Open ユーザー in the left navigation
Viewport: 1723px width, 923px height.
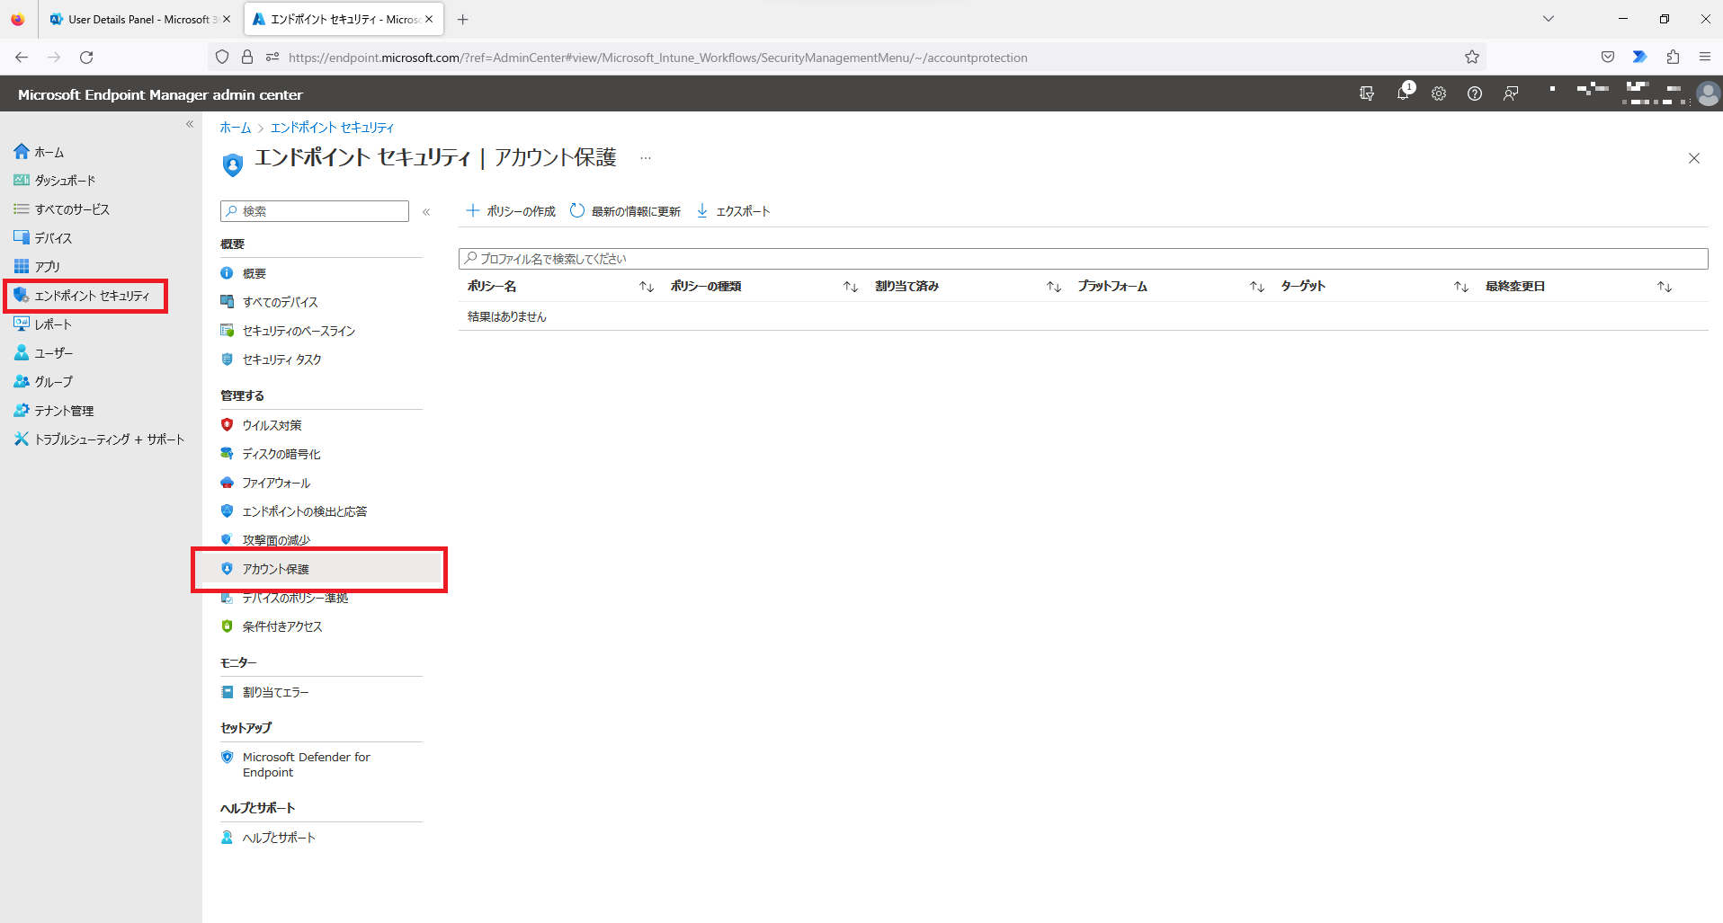tap(44, 353)
